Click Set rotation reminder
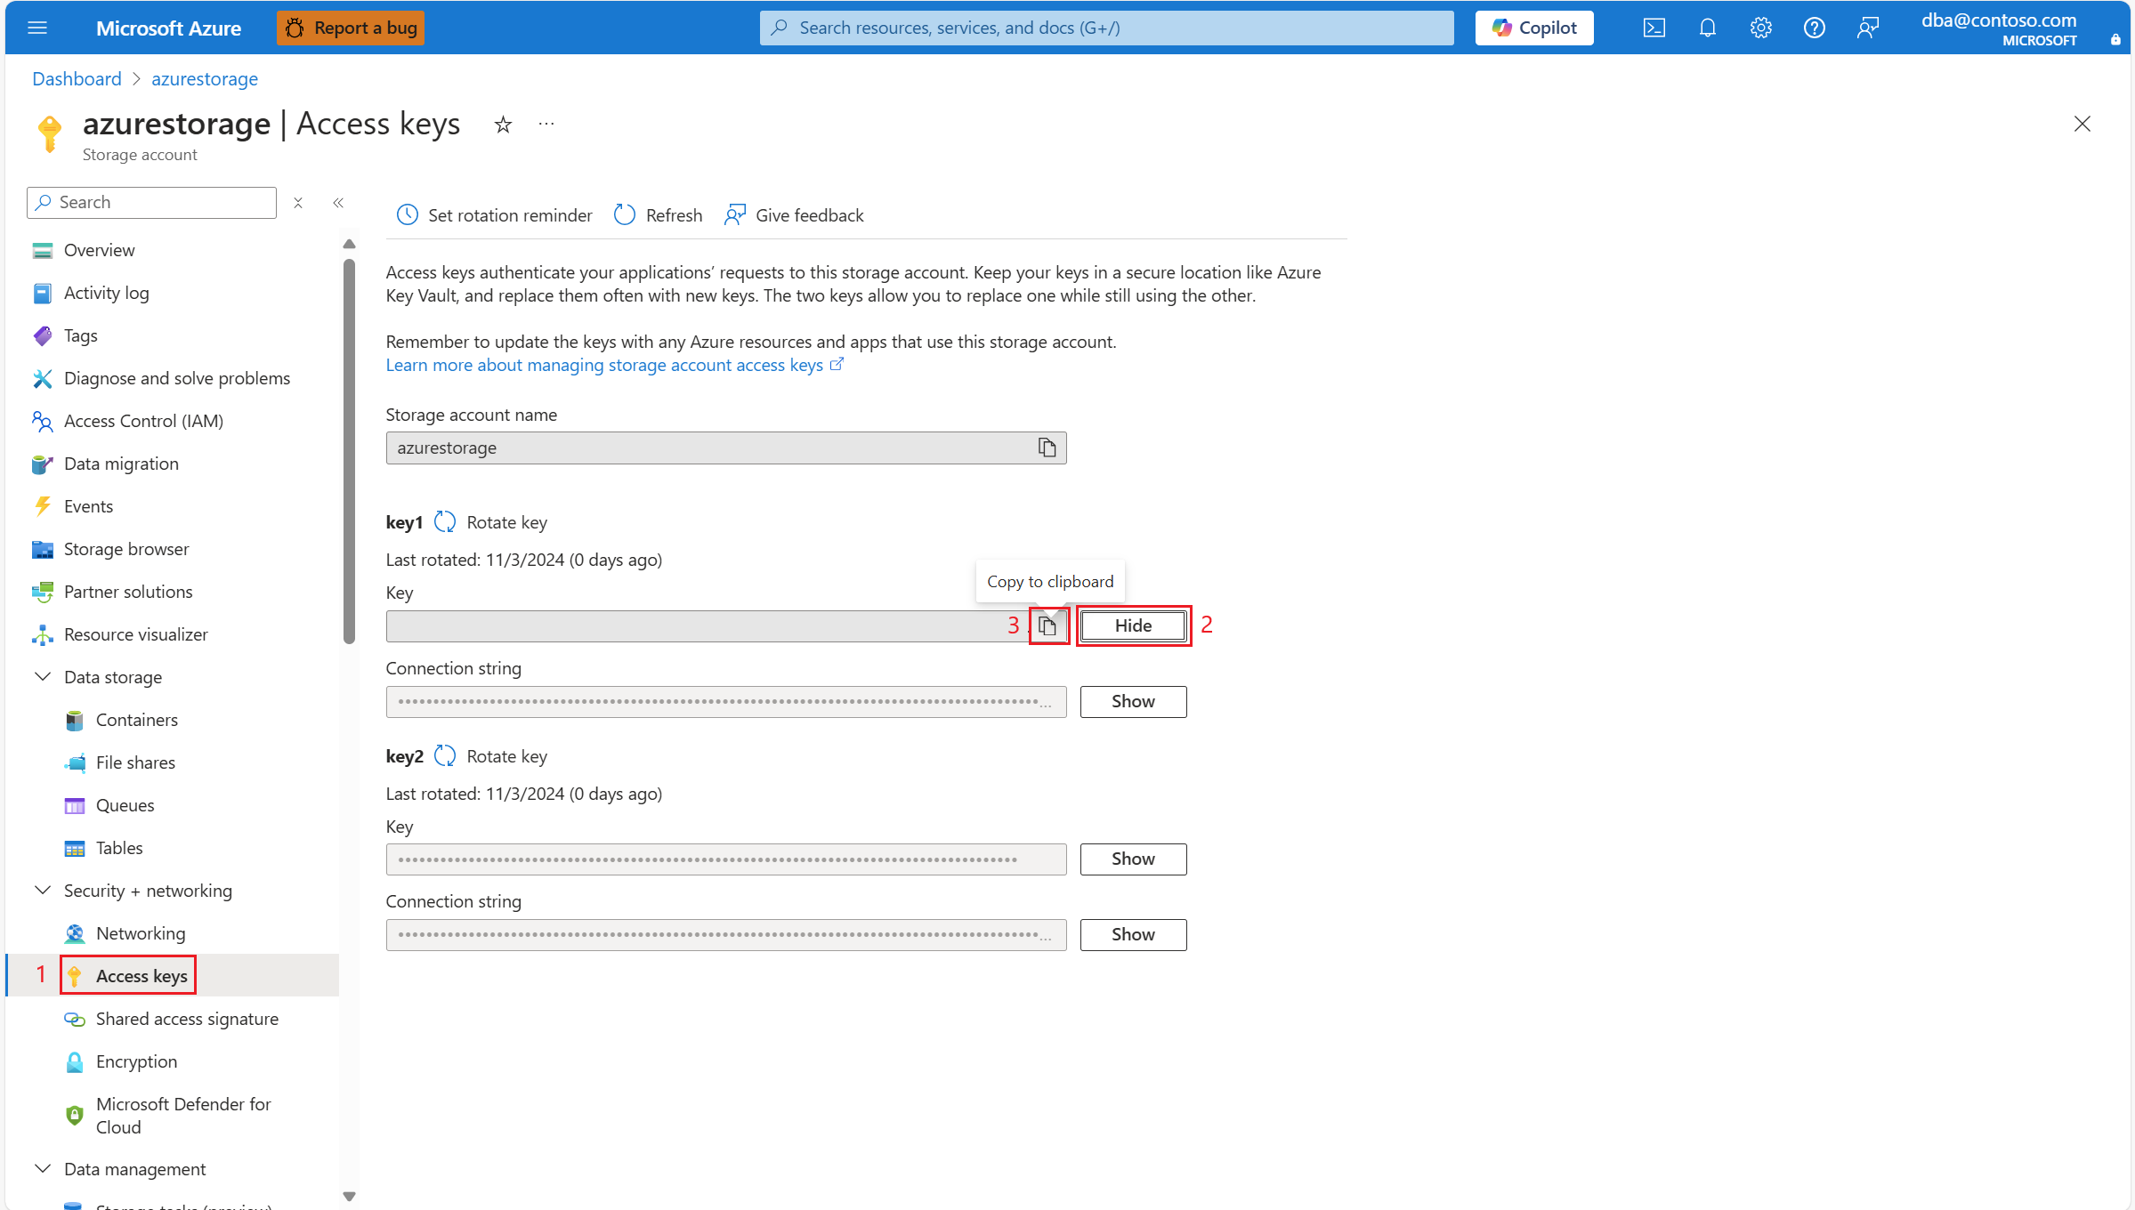Screen dimensions: 2135x1210 (494, 215)
